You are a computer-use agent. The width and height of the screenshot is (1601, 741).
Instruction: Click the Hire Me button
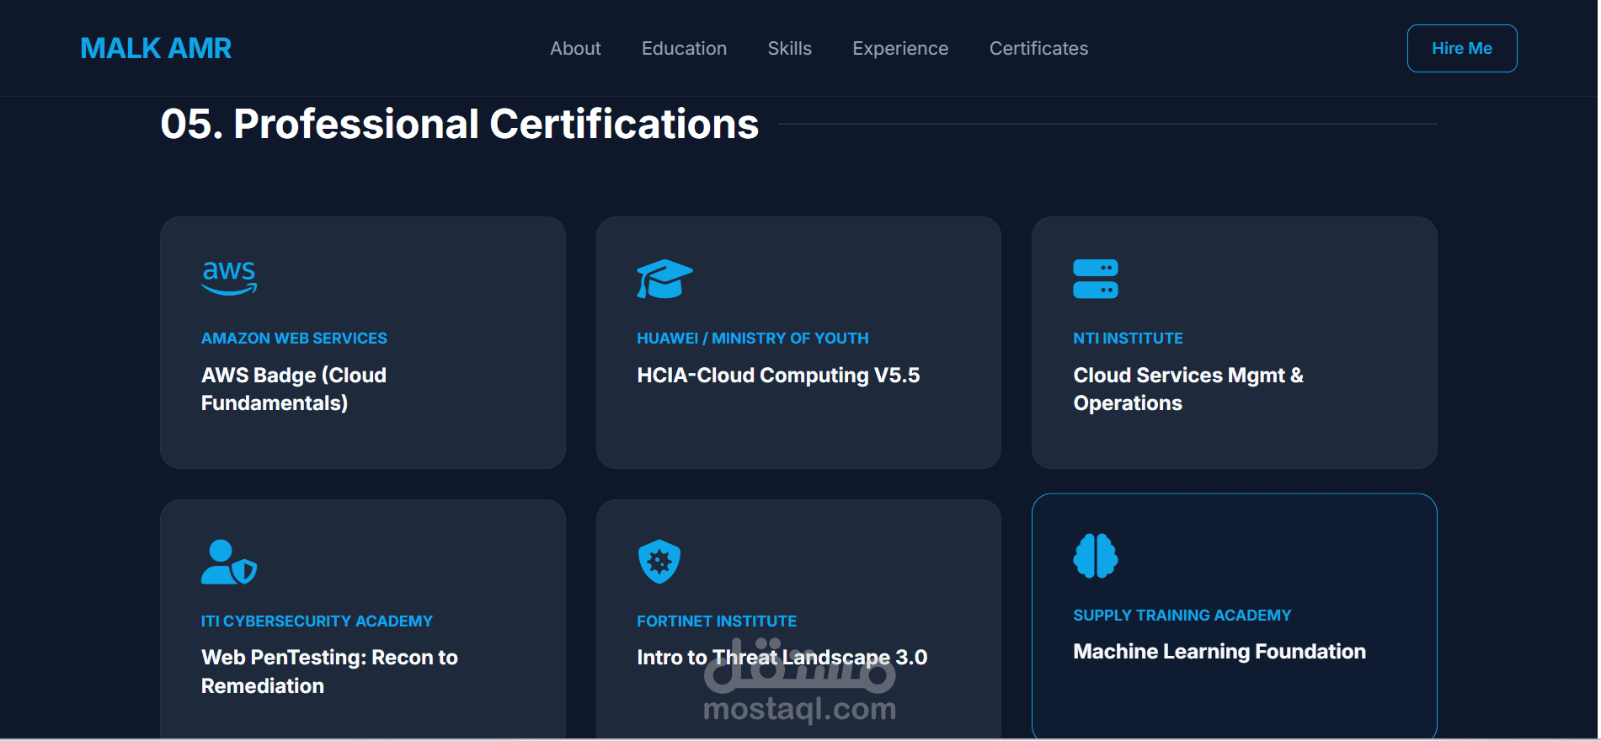(x=1462, y=49)
